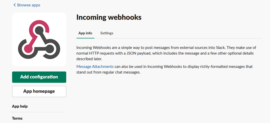Click the Incoming webhooks logo image
This screenshot has height=123, width=270.
click(x=39, y=39)
